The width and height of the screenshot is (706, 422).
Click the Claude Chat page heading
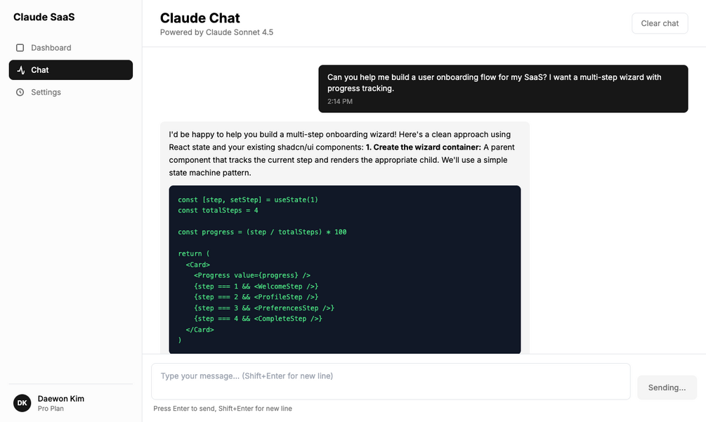point(200,18)
